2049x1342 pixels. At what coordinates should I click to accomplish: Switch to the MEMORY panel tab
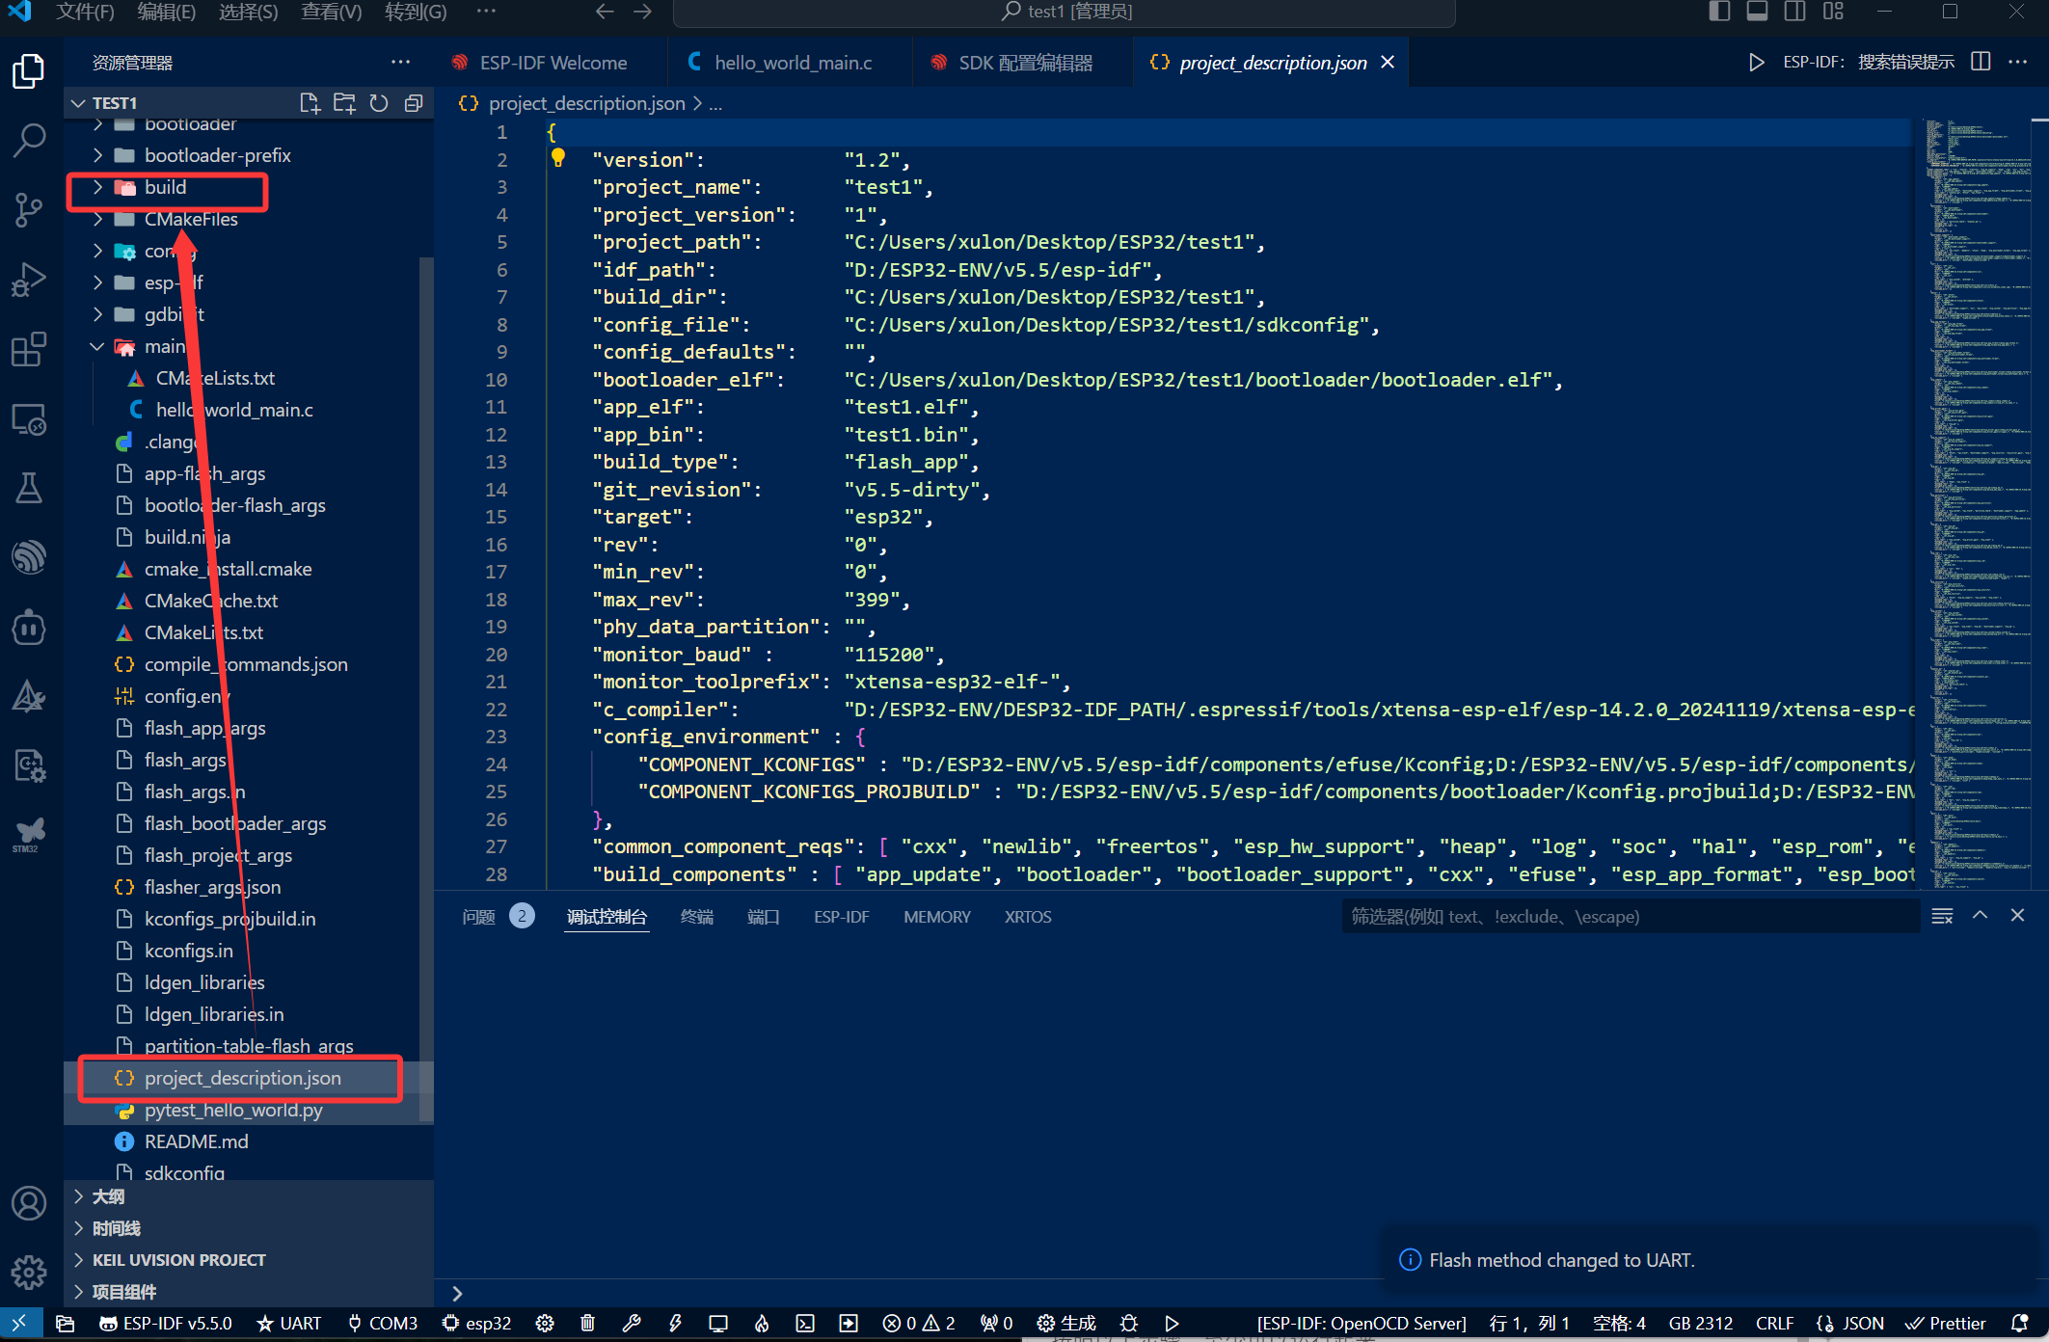(x=936, y=917)
